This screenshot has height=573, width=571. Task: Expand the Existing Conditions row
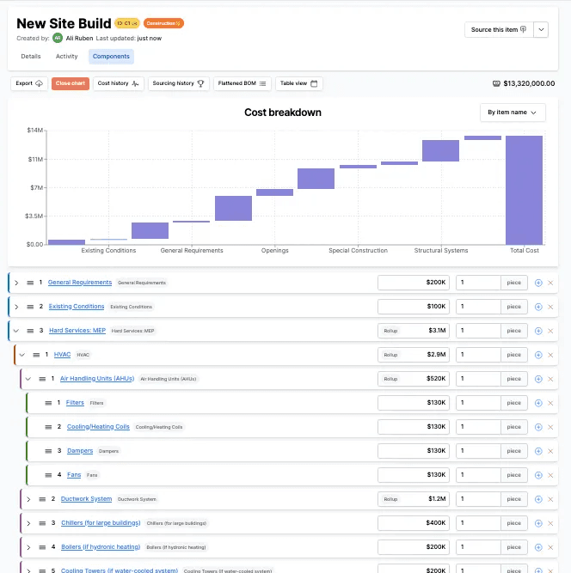coord(16,307)
